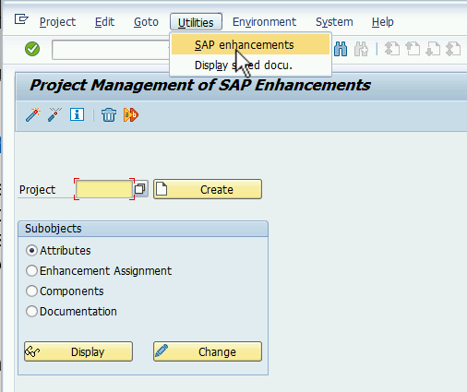Screen dimensions: 467x392
Task: Select the Documentation radio button
Action: [x=31, y=312]
